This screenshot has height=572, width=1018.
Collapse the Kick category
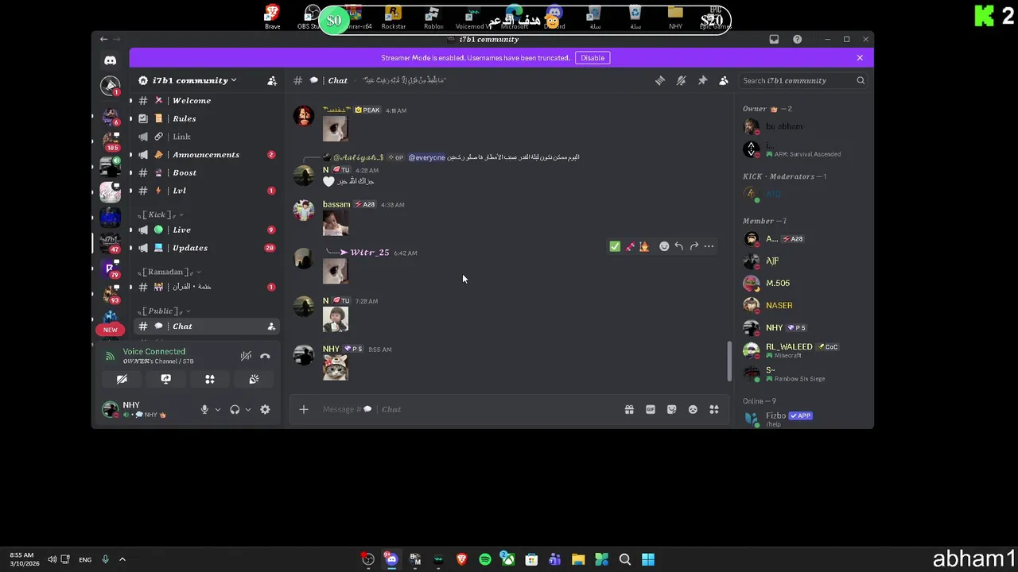(x=161, y=214)
